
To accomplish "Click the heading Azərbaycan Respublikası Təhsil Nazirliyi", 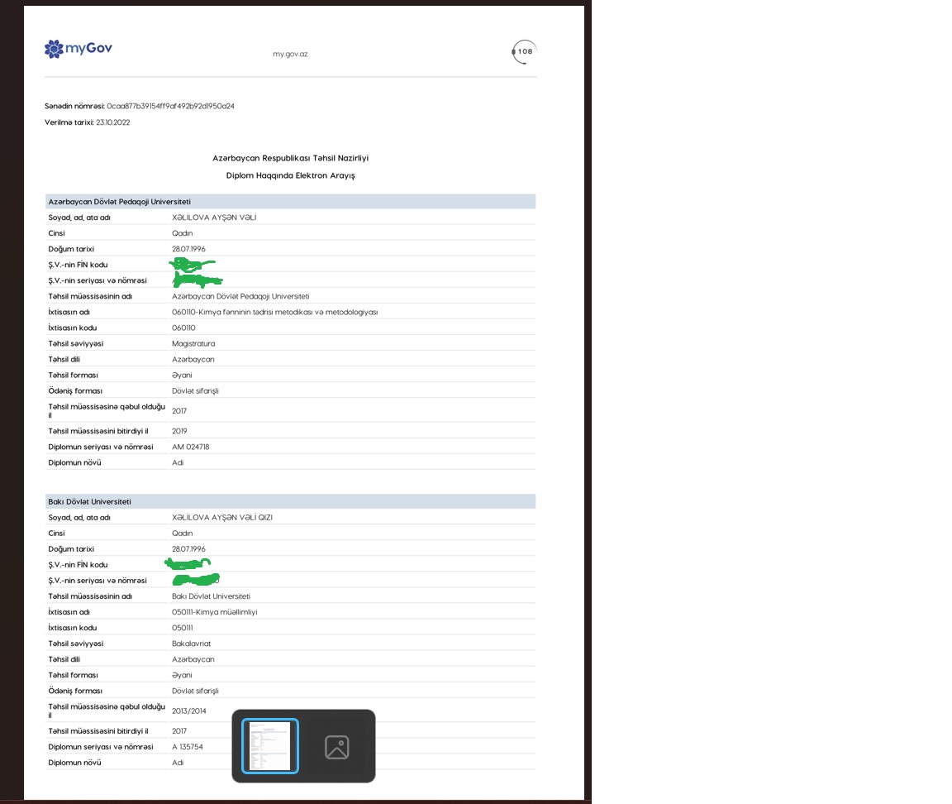I will click(290, 158).
